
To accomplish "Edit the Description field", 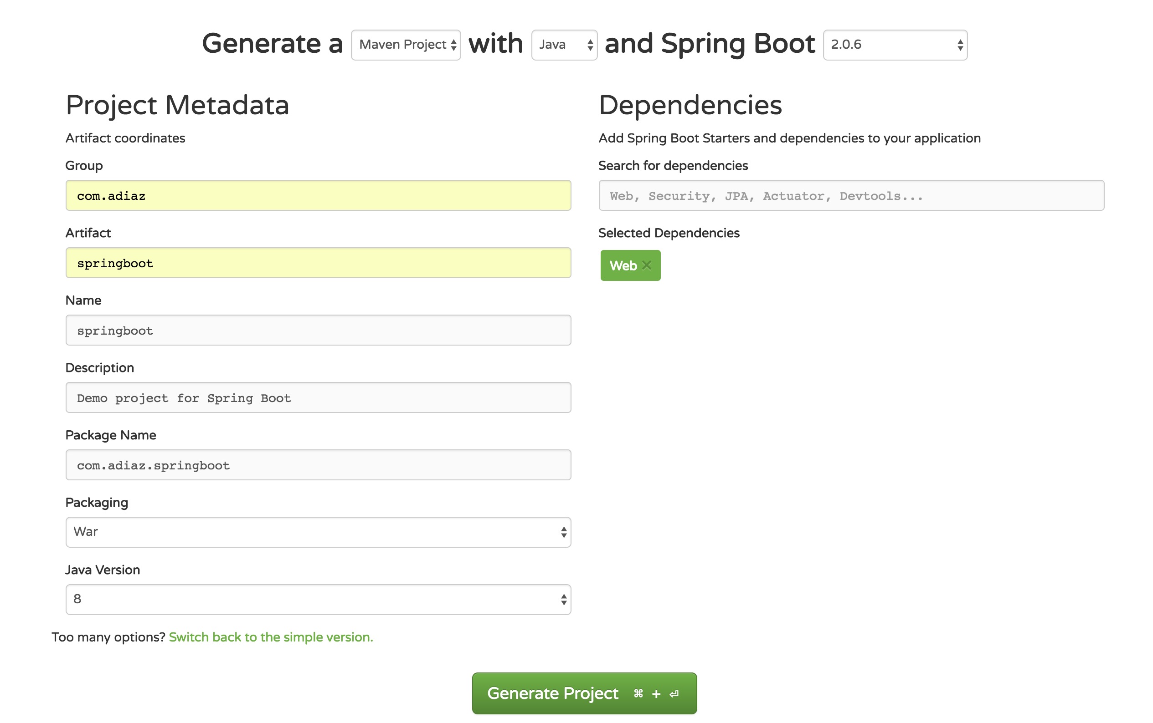I will [x=318, y=397].
